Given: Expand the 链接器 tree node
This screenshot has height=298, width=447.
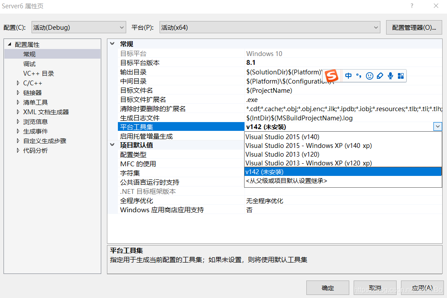Looking at the screenshot, I should coord(18,92).
